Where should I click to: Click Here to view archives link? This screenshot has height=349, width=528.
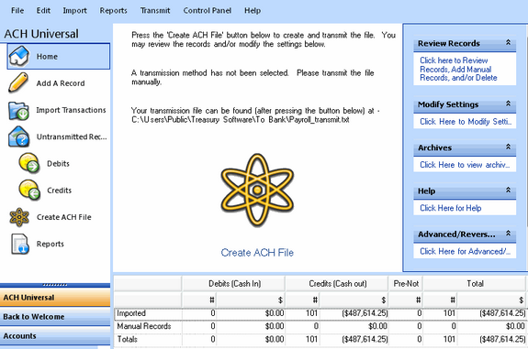click(x=465, y=165)
